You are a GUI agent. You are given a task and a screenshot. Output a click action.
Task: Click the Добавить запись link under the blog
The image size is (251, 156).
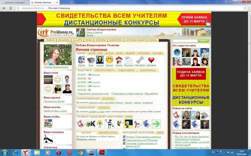[86, 139]
